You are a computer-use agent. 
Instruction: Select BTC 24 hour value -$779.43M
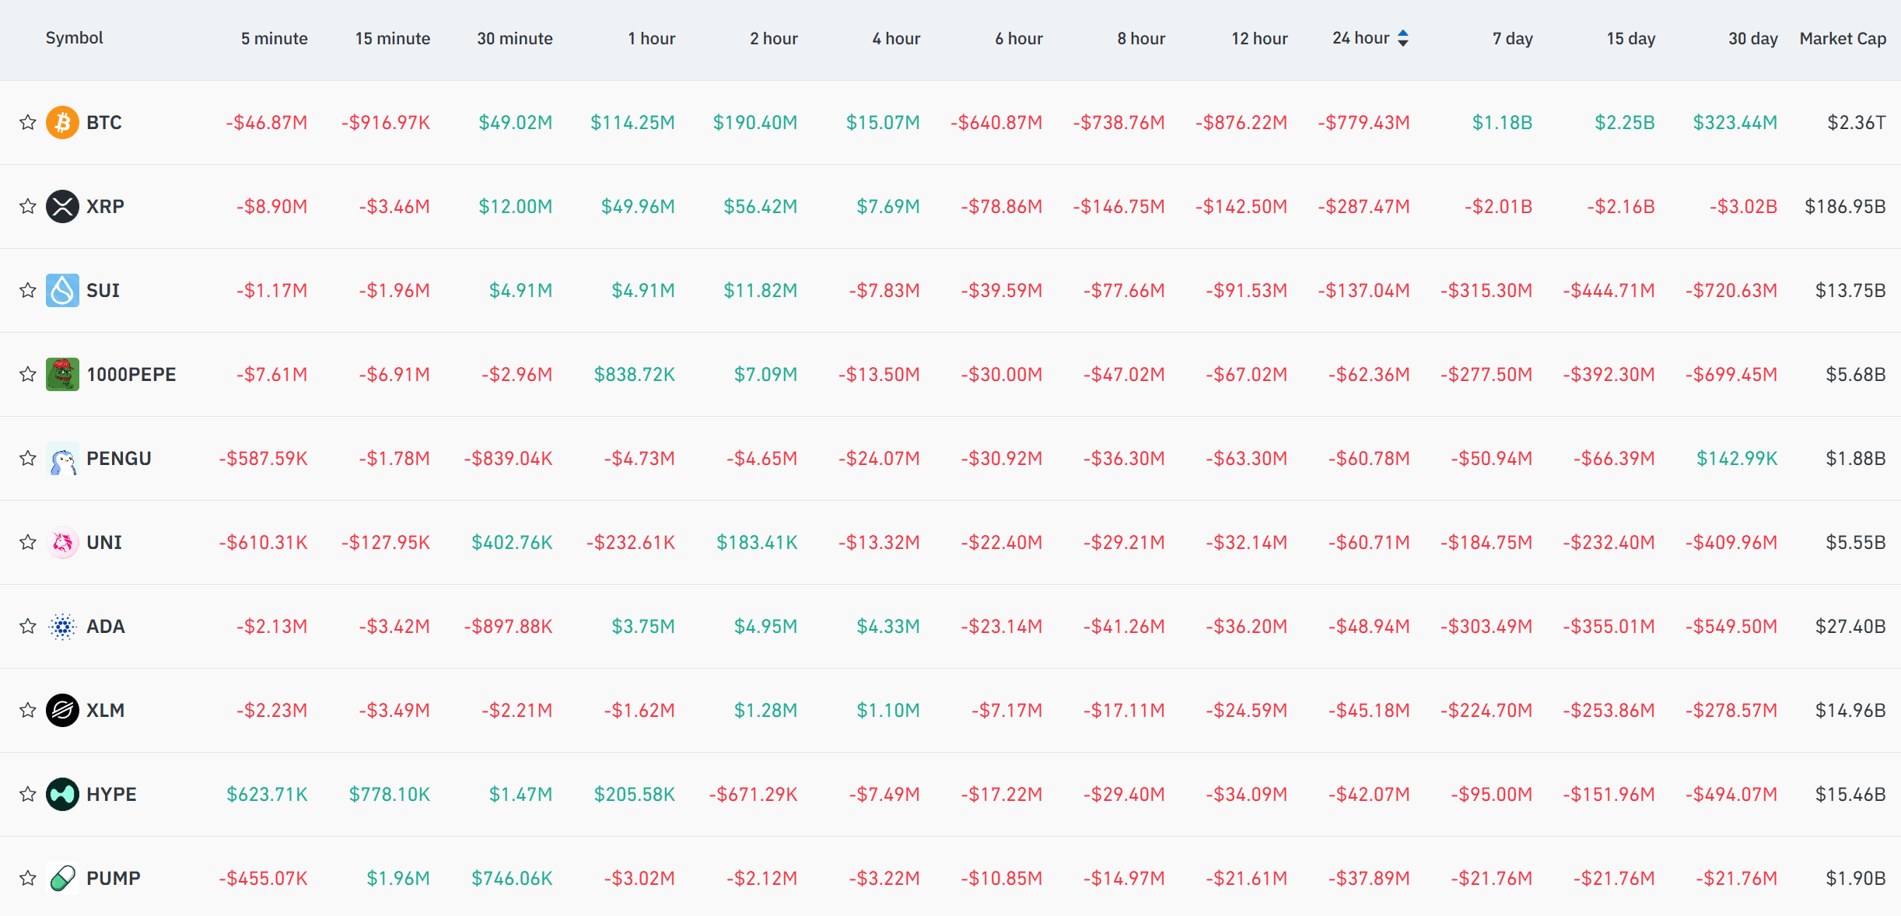pyautogui.click(x=1364, y=122)
